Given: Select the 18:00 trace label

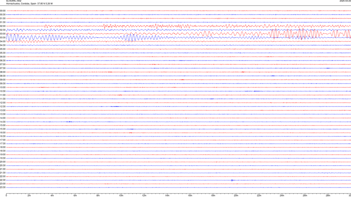Looking at the screenshot, I should [x=3, y=147].
